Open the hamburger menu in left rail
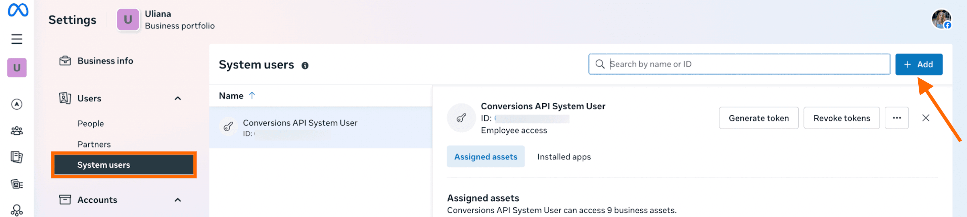 coord(16,39)
